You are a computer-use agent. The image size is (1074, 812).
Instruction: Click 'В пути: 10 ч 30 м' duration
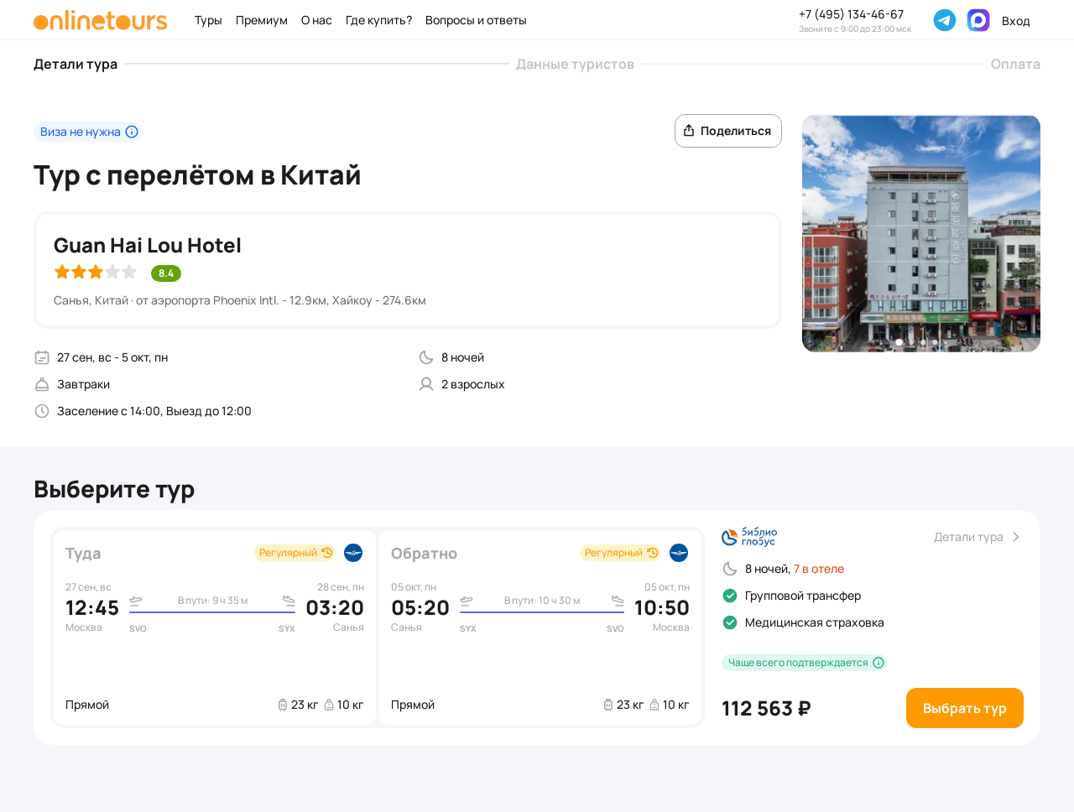542,601
